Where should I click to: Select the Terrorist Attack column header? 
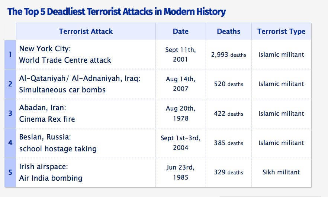pos(86,32)
